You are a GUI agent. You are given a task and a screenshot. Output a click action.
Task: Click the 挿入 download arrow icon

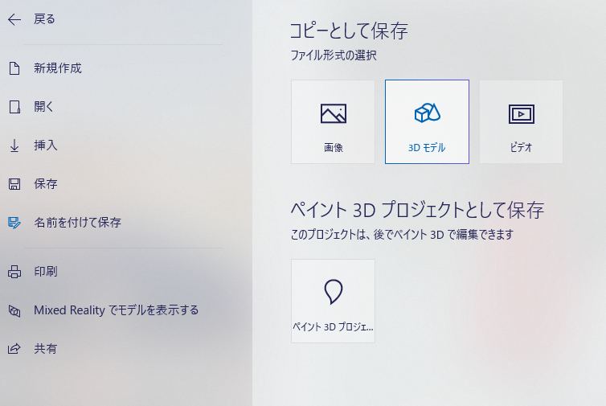click(x=14, y=146)
